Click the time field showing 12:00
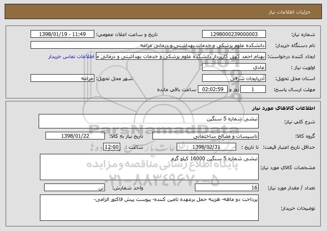Screen dimensions: 327x231 point(112,147)
